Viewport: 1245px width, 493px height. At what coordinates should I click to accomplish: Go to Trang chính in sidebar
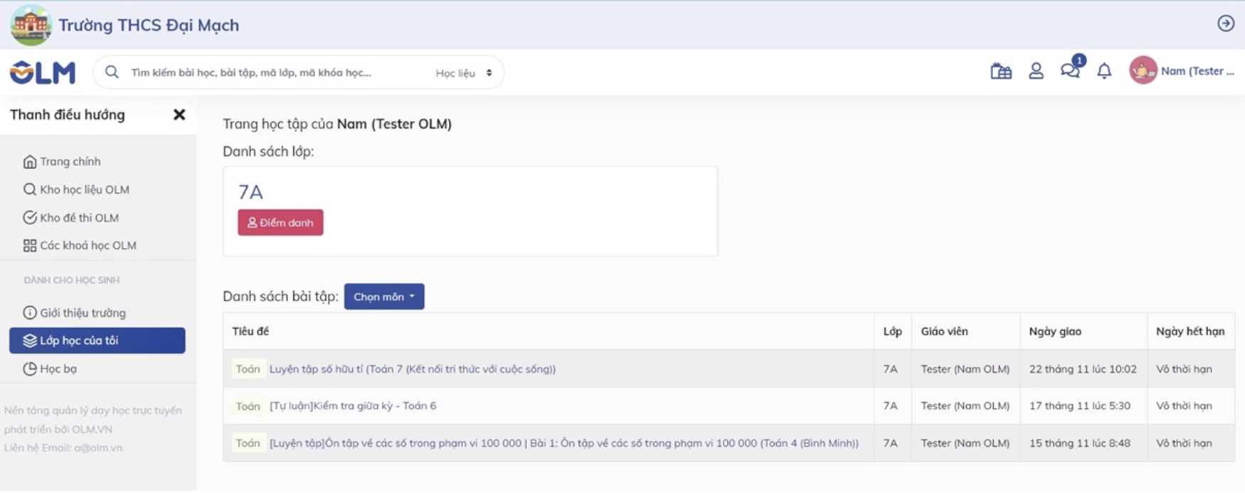coord(70,162)
